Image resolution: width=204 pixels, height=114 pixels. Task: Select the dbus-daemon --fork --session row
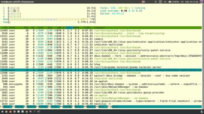pyautogui.click(x=101, y=56)
